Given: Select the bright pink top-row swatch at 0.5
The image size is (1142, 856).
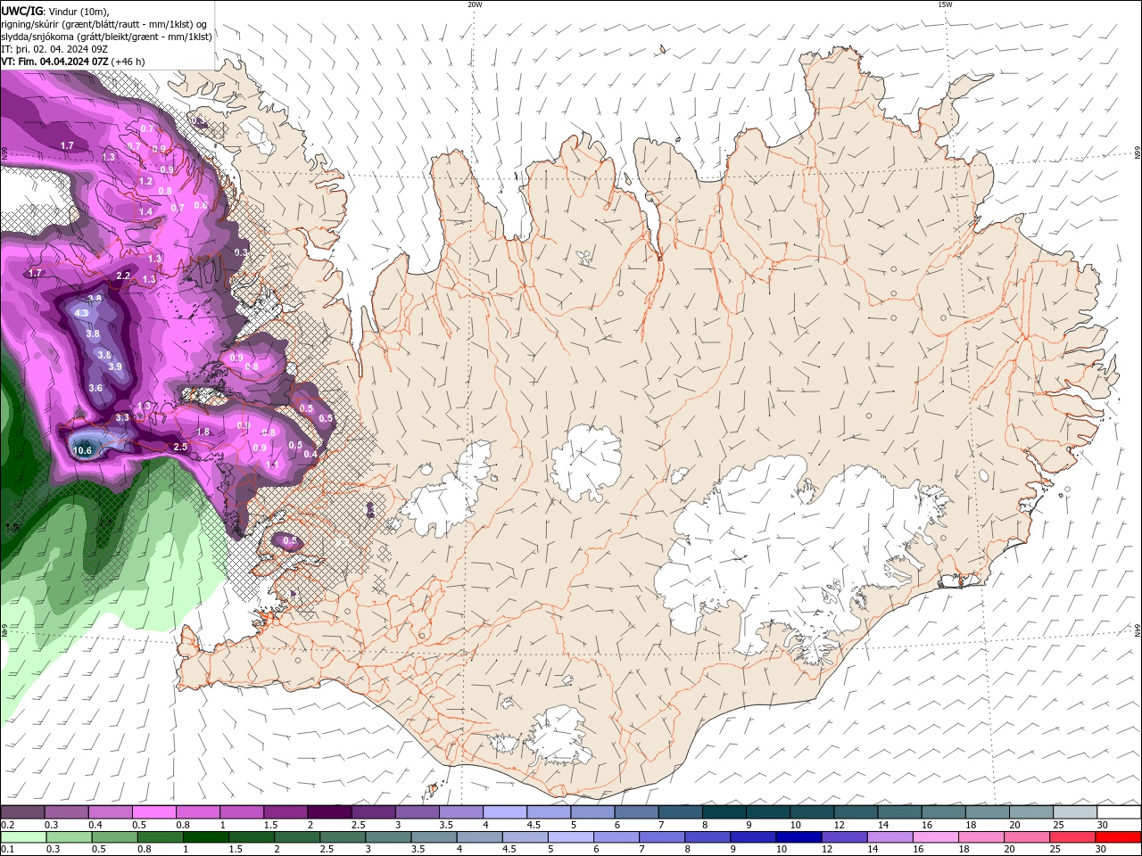Looking at the screenshot, I should tap(153, 812).
